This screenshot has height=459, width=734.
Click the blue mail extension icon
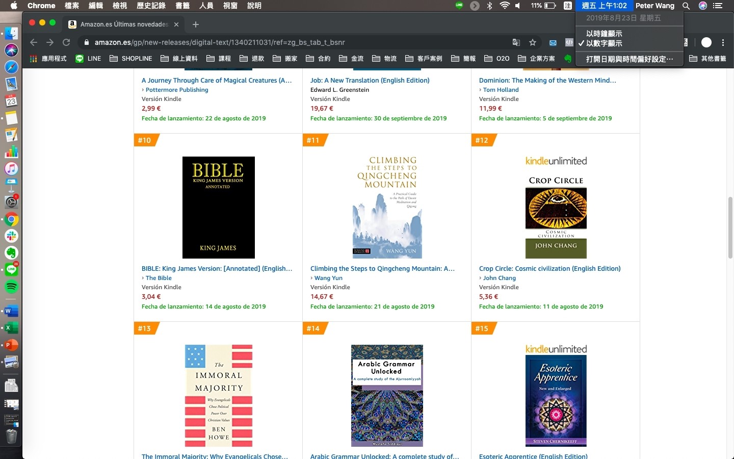click(553, 42)
